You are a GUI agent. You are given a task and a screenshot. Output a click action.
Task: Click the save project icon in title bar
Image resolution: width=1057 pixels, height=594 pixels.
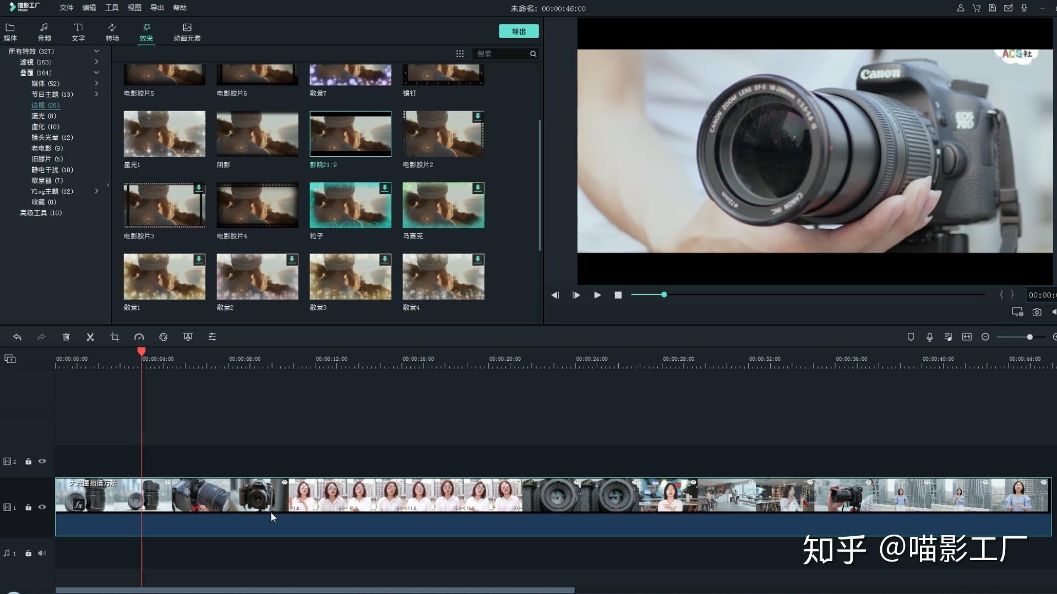(992, 8)
